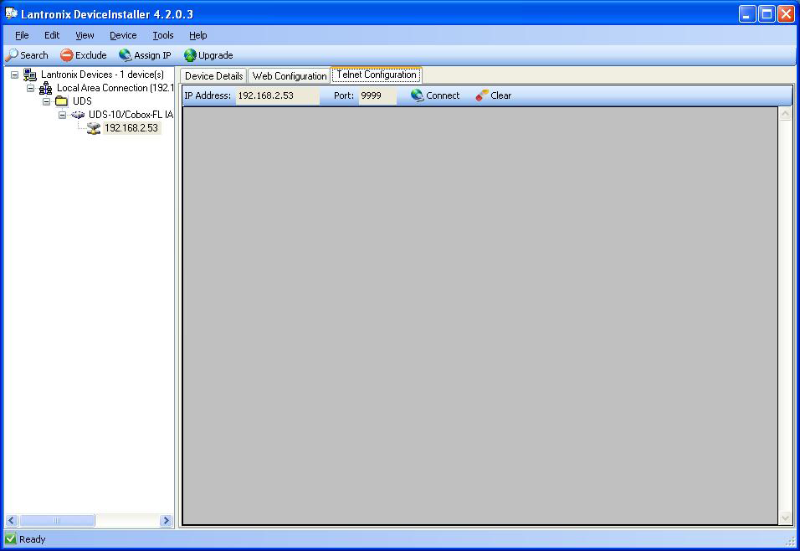Switch to the Device Details tab

(x=213, y=76)
